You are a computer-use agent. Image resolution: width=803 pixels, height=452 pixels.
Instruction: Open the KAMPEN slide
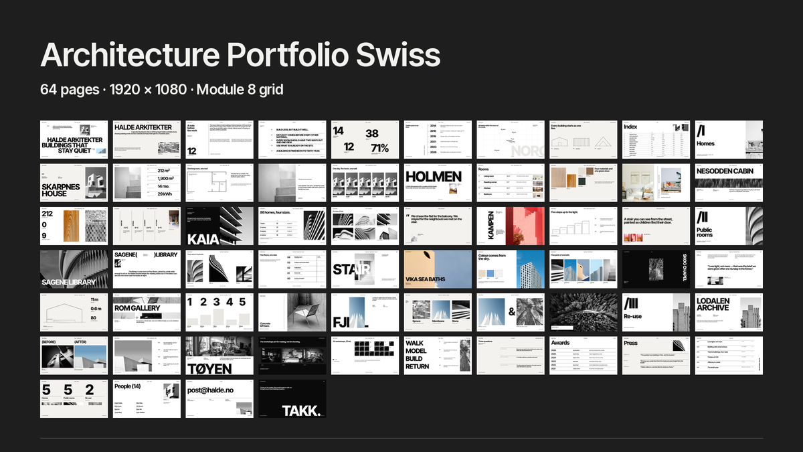coord(511,226)
